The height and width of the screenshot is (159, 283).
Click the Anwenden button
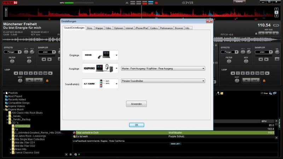[136, 104]
